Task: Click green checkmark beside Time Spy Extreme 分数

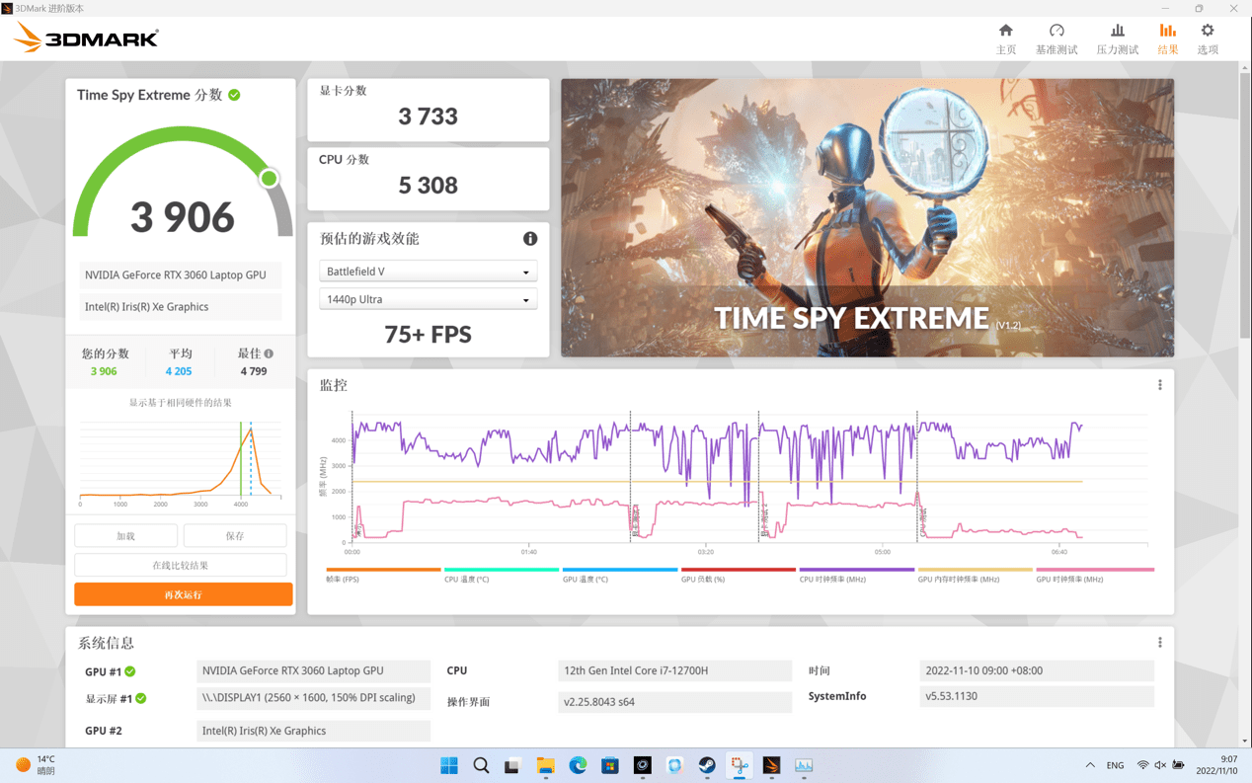Action: (234, 95)
